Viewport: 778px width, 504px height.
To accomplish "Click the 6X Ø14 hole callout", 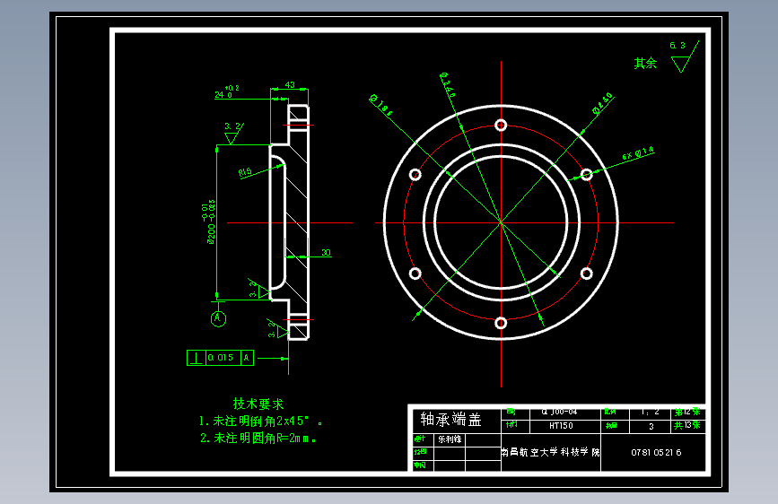I will (x=638, y=153).
